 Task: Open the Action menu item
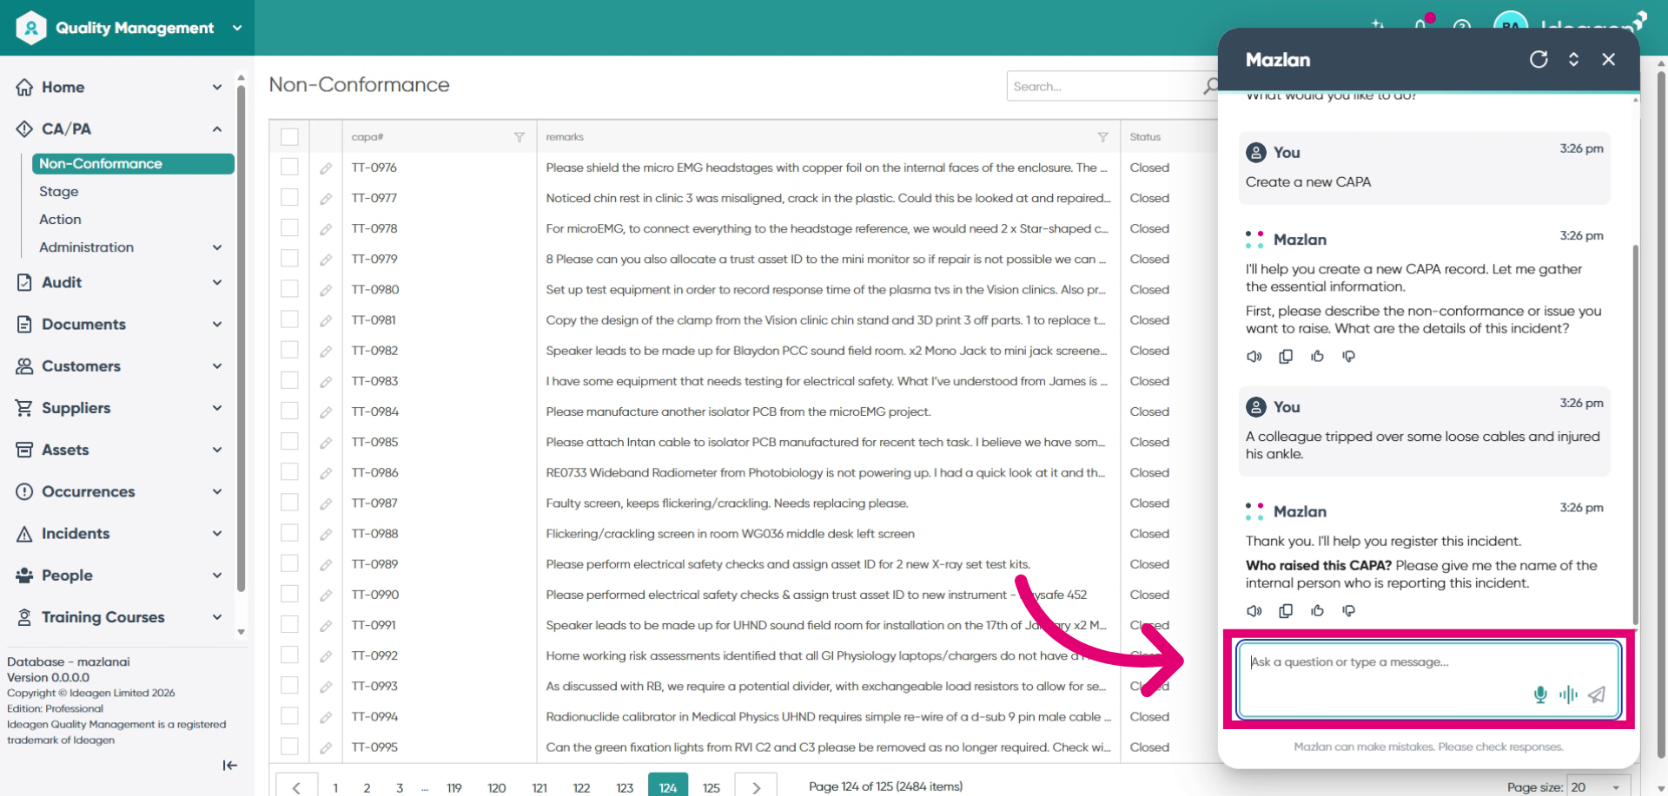click(x=60, y=220)
